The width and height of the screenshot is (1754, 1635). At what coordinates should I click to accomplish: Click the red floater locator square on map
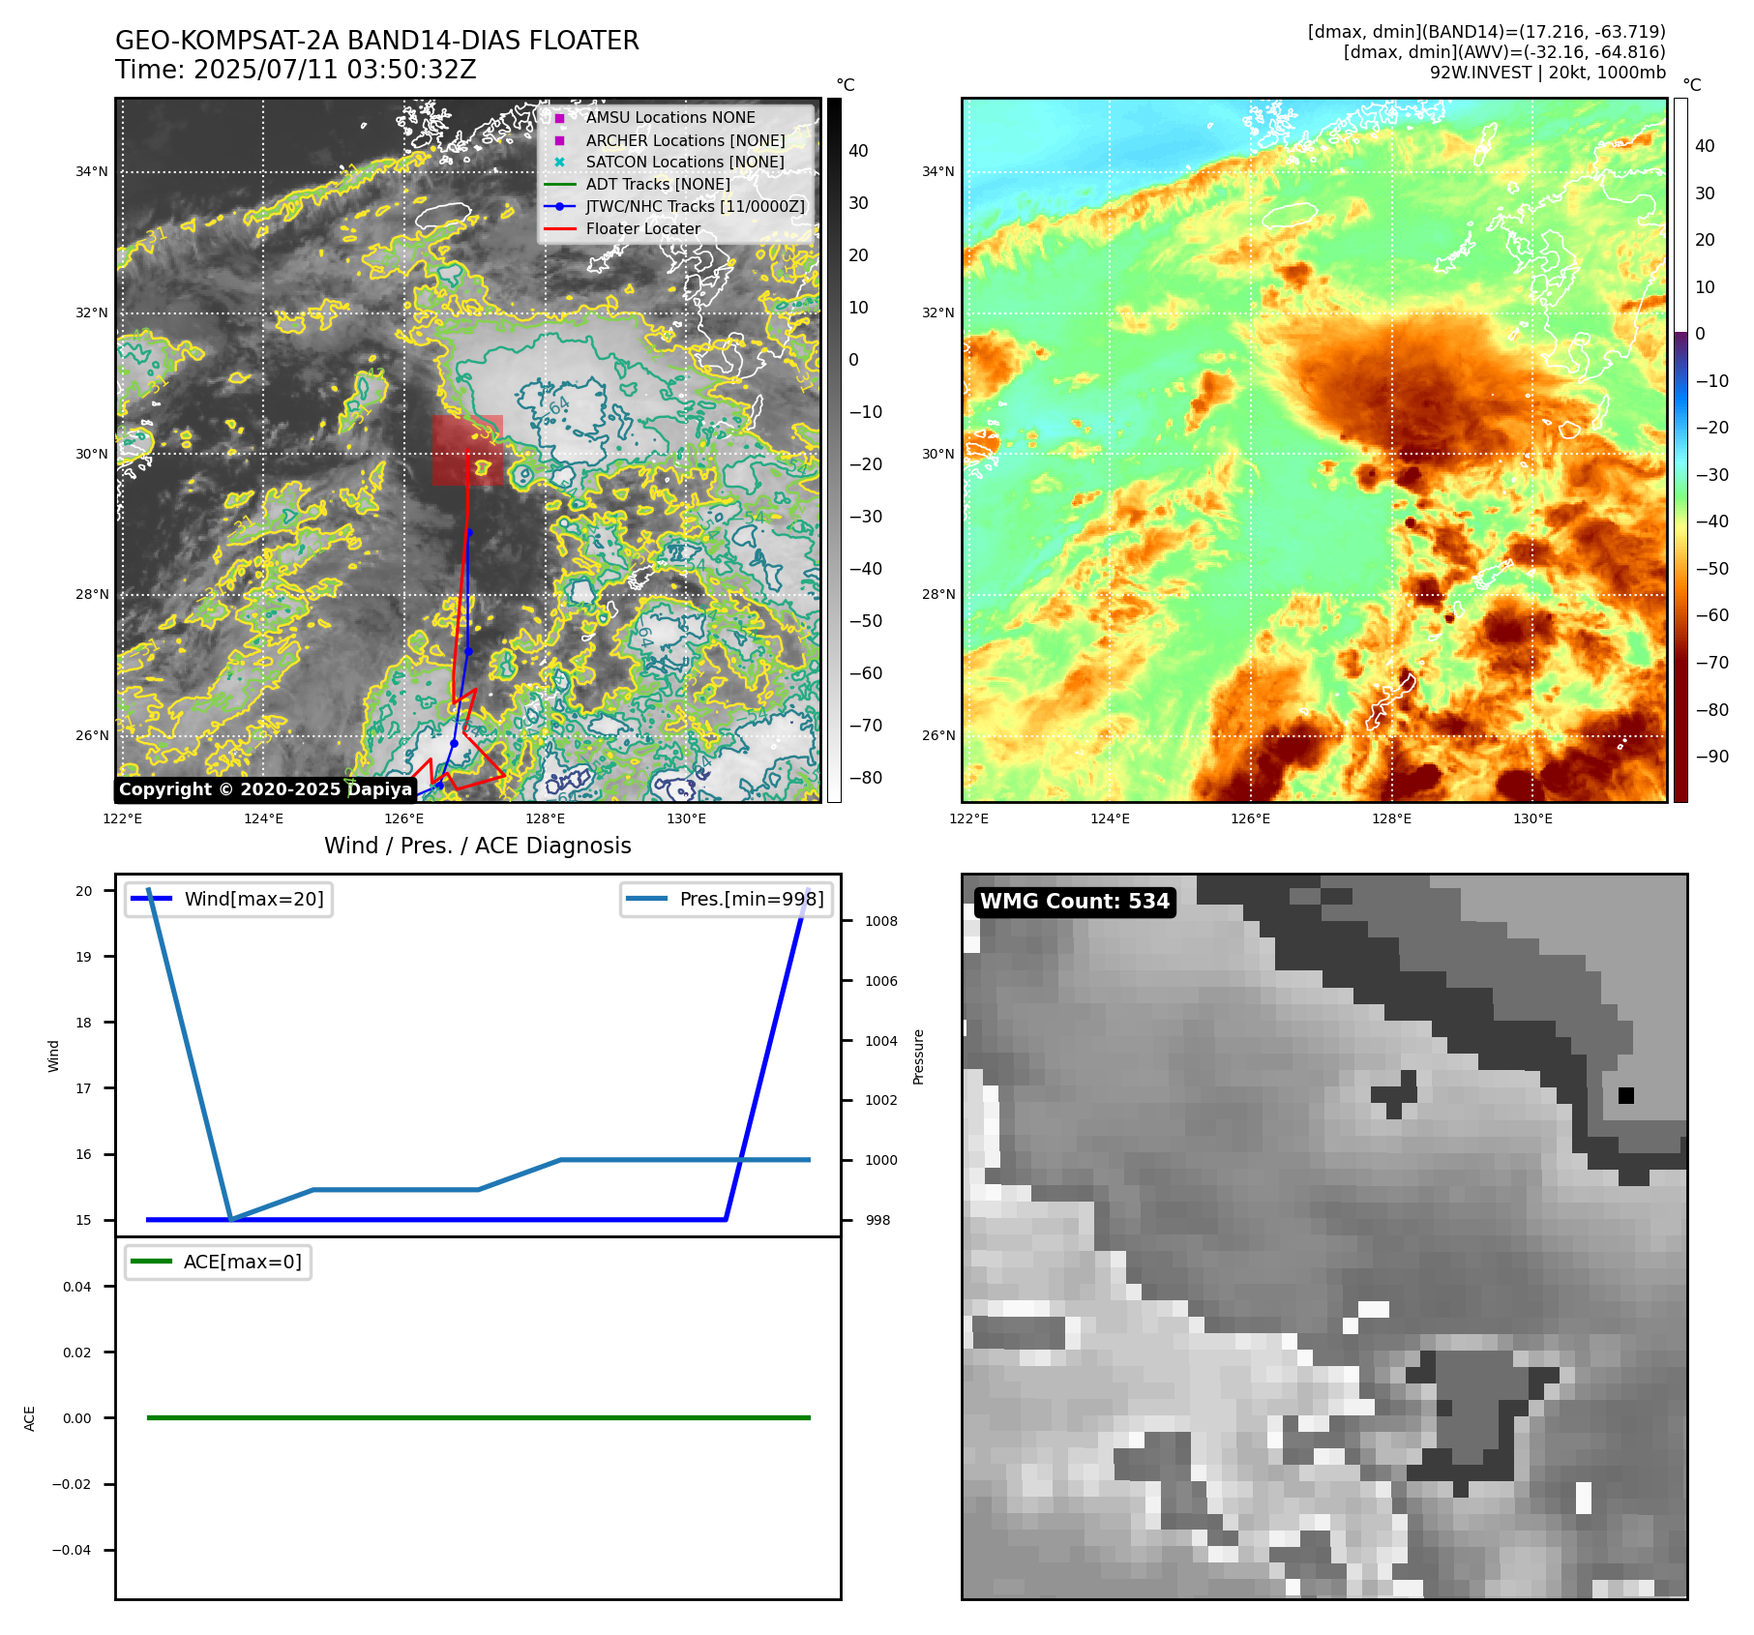(x=468, y=451)
